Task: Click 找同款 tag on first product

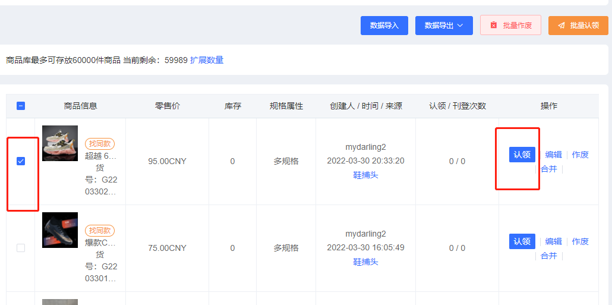Action: [100, 144]
